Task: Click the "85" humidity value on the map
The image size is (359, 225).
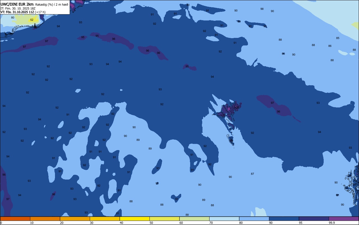Action: [x=338, y=38]
